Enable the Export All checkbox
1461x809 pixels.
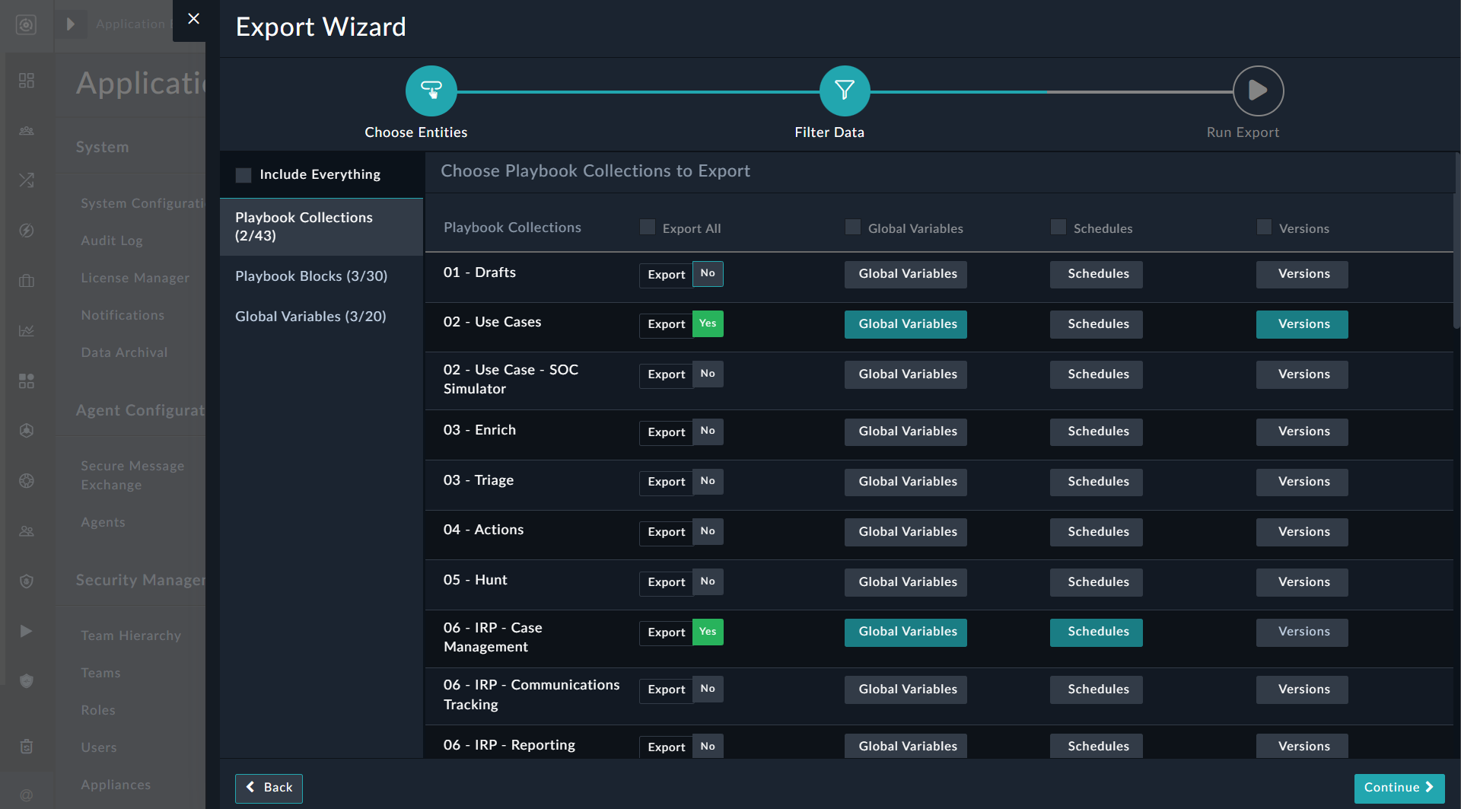647,227
